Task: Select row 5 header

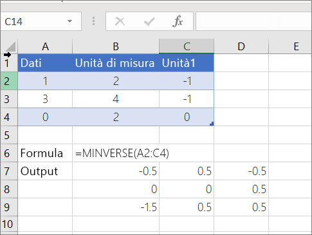Action: tap(9, 135)
